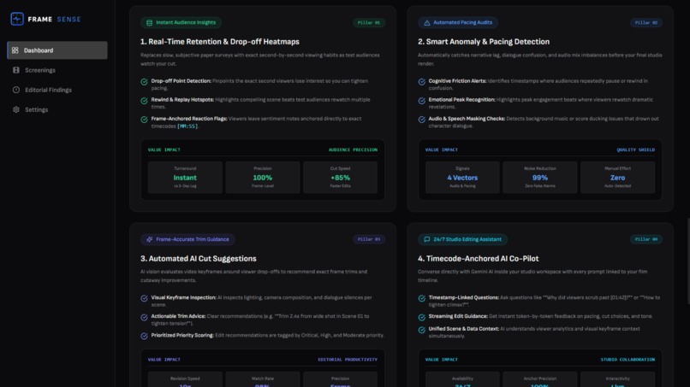Viewport: 690px width, 387px height.
Task: Click the check icon beside Cognitive Friction Alerts
Action: point(421,82)
